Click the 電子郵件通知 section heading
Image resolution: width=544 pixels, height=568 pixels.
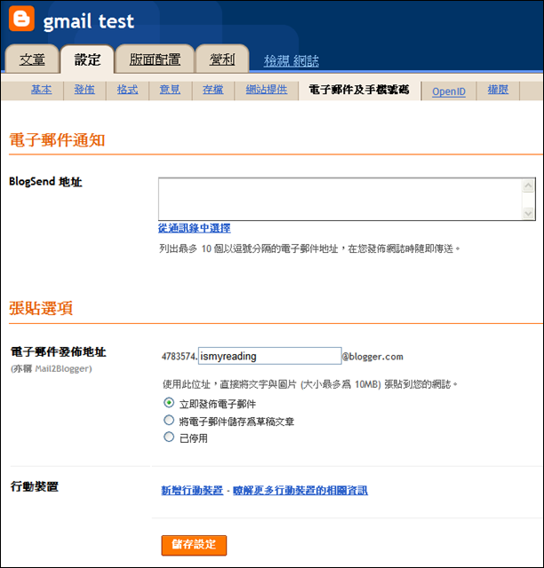pos(57,140)
